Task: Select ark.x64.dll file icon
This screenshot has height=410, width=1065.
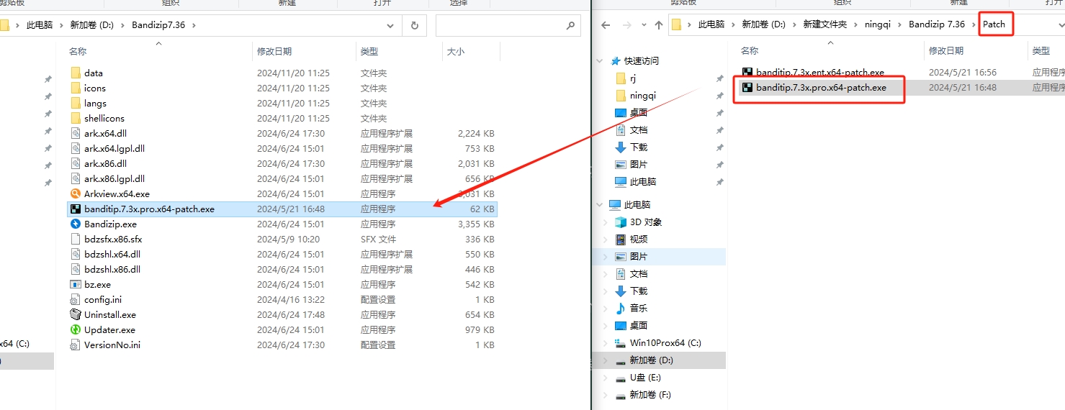Action: click(76, 133)
